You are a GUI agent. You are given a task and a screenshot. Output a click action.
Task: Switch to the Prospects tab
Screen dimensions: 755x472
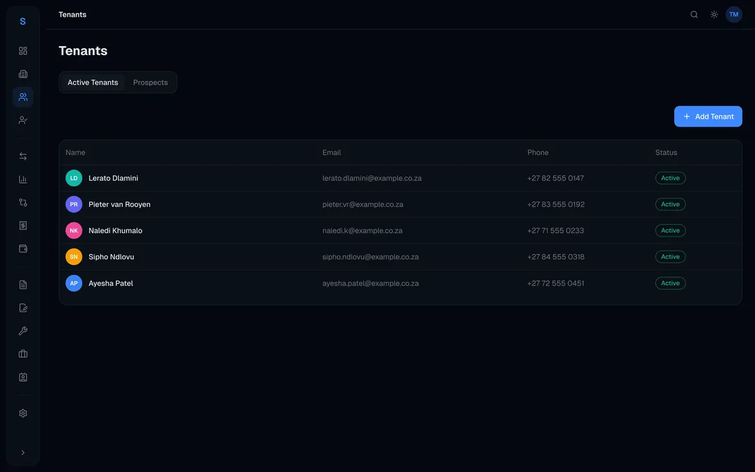click(x=150, y=82)
